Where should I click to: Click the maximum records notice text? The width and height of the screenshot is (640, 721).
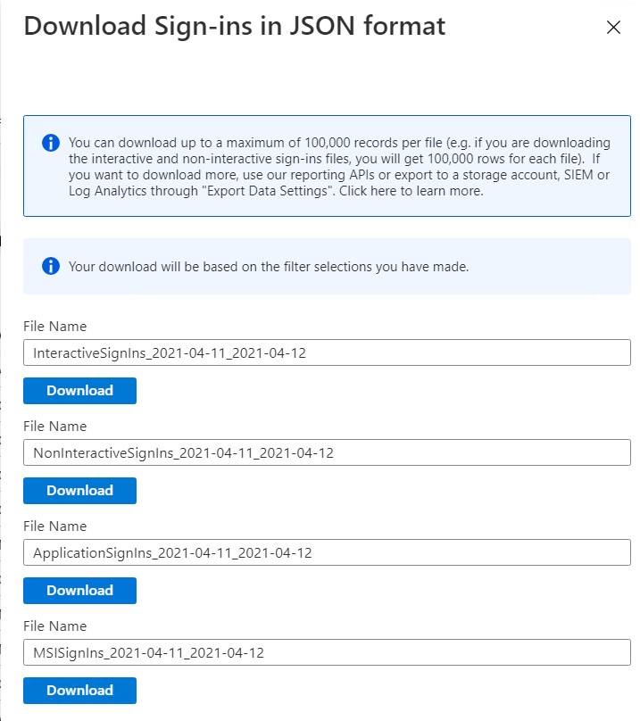point(339,167)
